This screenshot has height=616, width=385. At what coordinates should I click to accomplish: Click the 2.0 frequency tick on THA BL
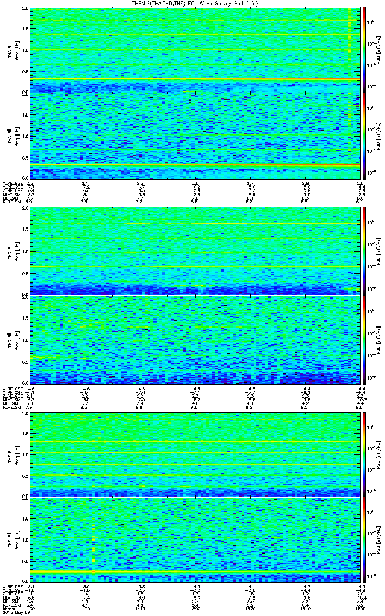[26, 9]
